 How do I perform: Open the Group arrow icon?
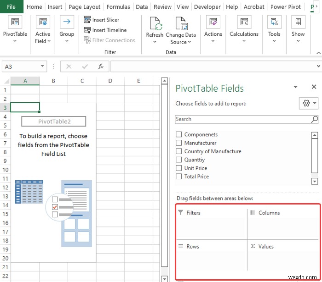67,22
